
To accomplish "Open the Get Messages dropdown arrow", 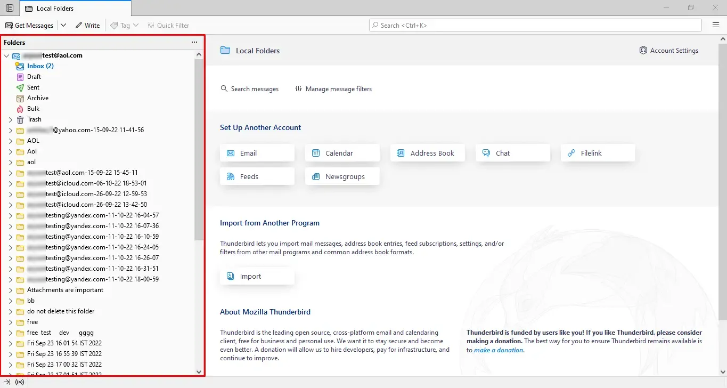I will pos(63,25).
